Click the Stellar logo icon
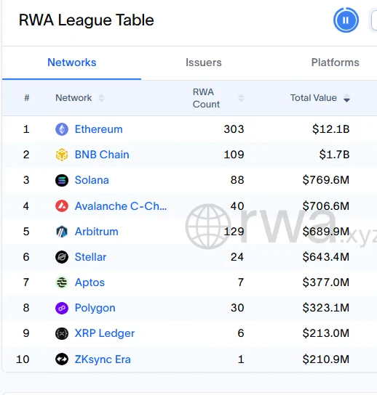This screenshot has width=377, height=395. (62, 257)
